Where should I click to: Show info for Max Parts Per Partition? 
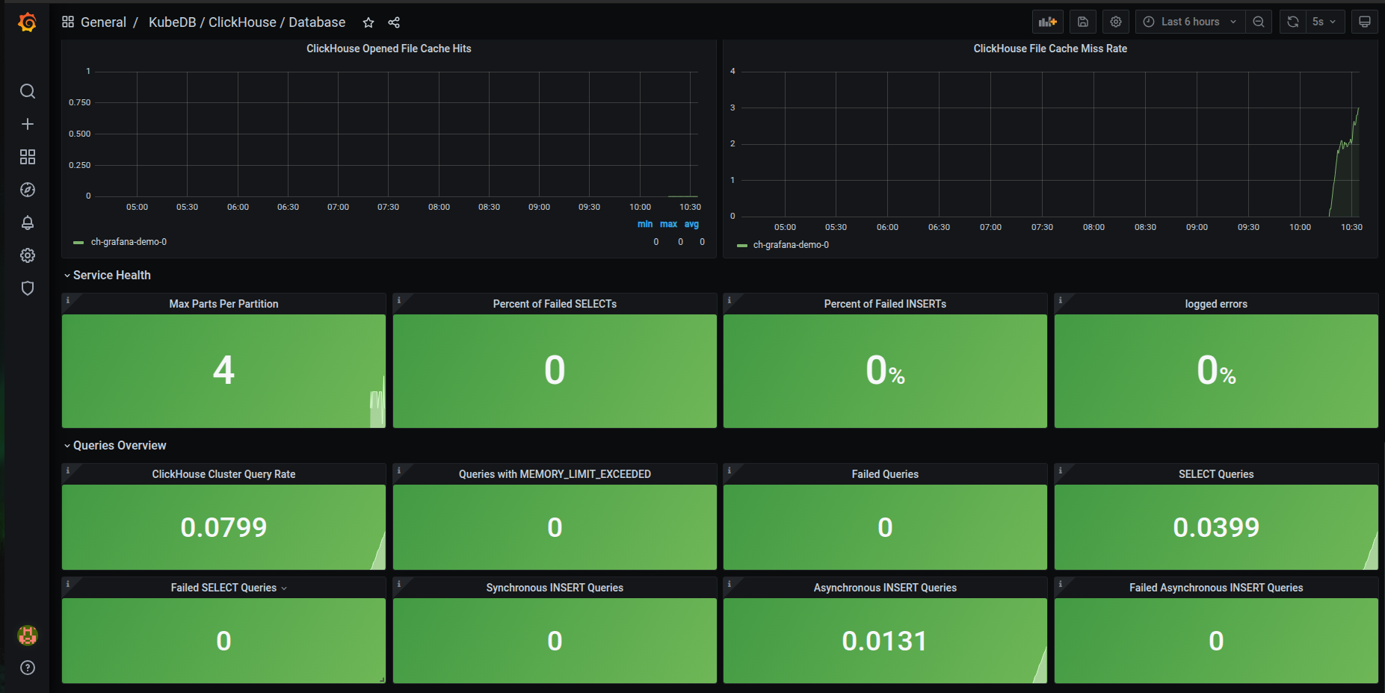click(68, 300)
